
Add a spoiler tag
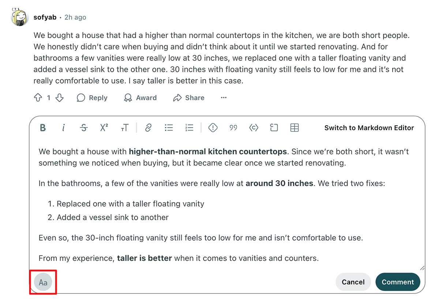pyautogui.click(x=213, y=128)
